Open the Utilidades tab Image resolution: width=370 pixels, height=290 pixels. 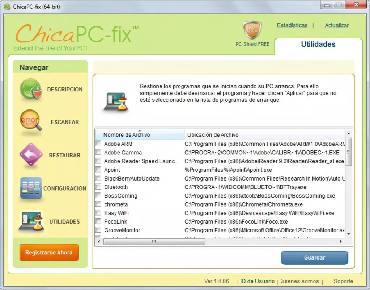[318, 44]
